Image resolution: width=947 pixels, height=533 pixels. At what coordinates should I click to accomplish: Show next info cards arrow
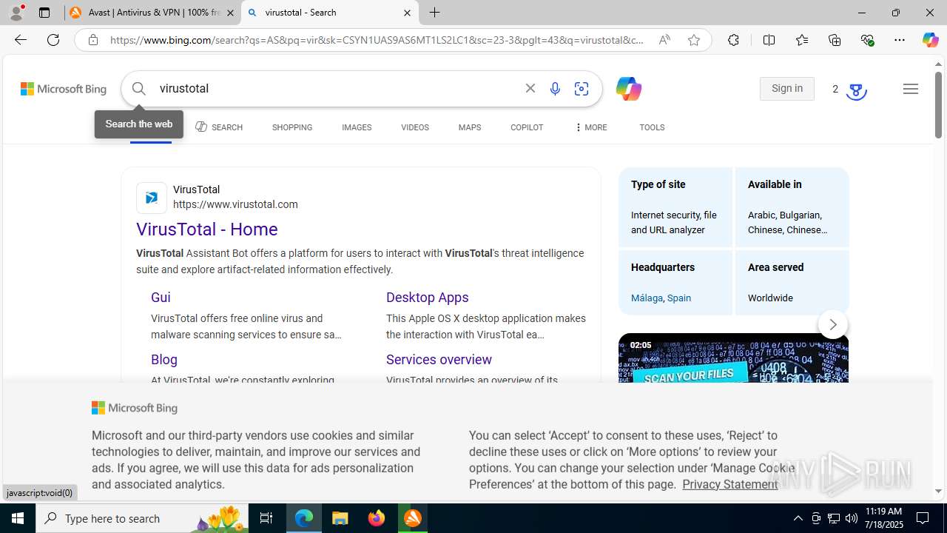coord(833,324)
